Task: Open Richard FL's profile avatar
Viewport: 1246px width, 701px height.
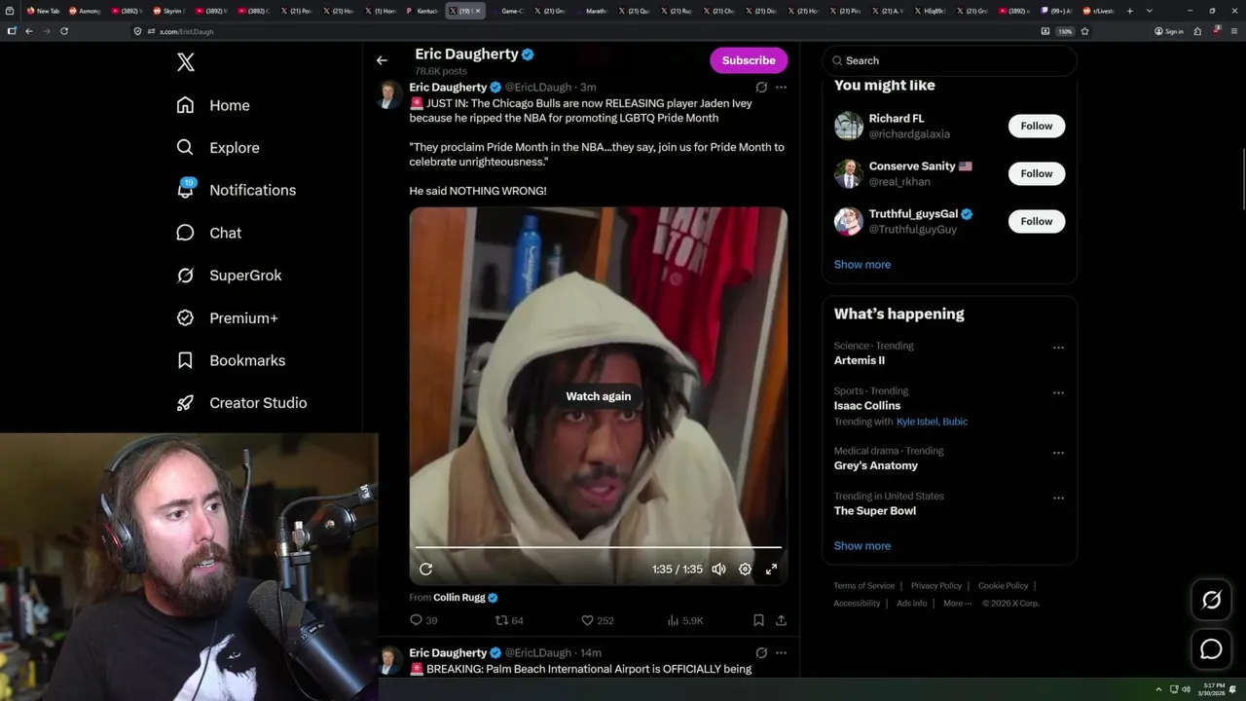Action: click(x=849, y=126)
